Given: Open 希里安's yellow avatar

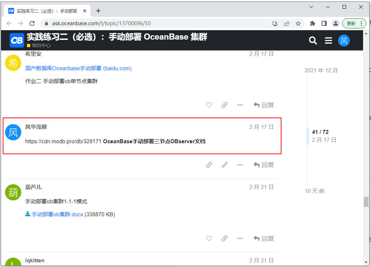Looking at the screenshot, I should [13, 63].
